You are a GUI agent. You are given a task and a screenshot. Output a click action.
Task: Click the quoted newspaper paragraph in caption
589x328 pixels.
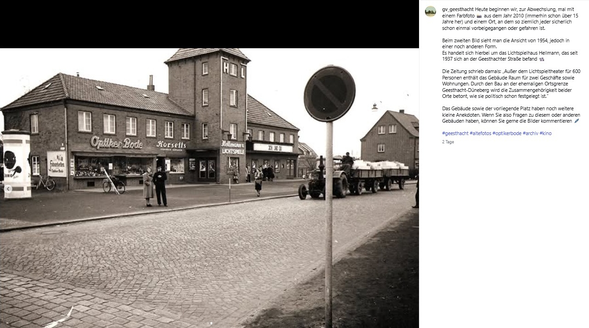coord(511,84)
